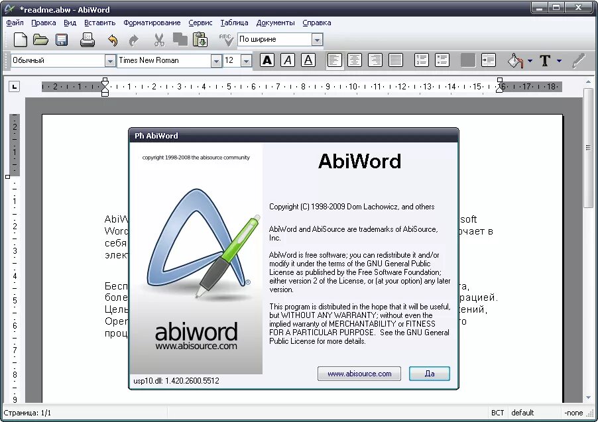Viewport: 598px width, 422px height.
Task: Open the Форматирование menu
Action: 152,23
